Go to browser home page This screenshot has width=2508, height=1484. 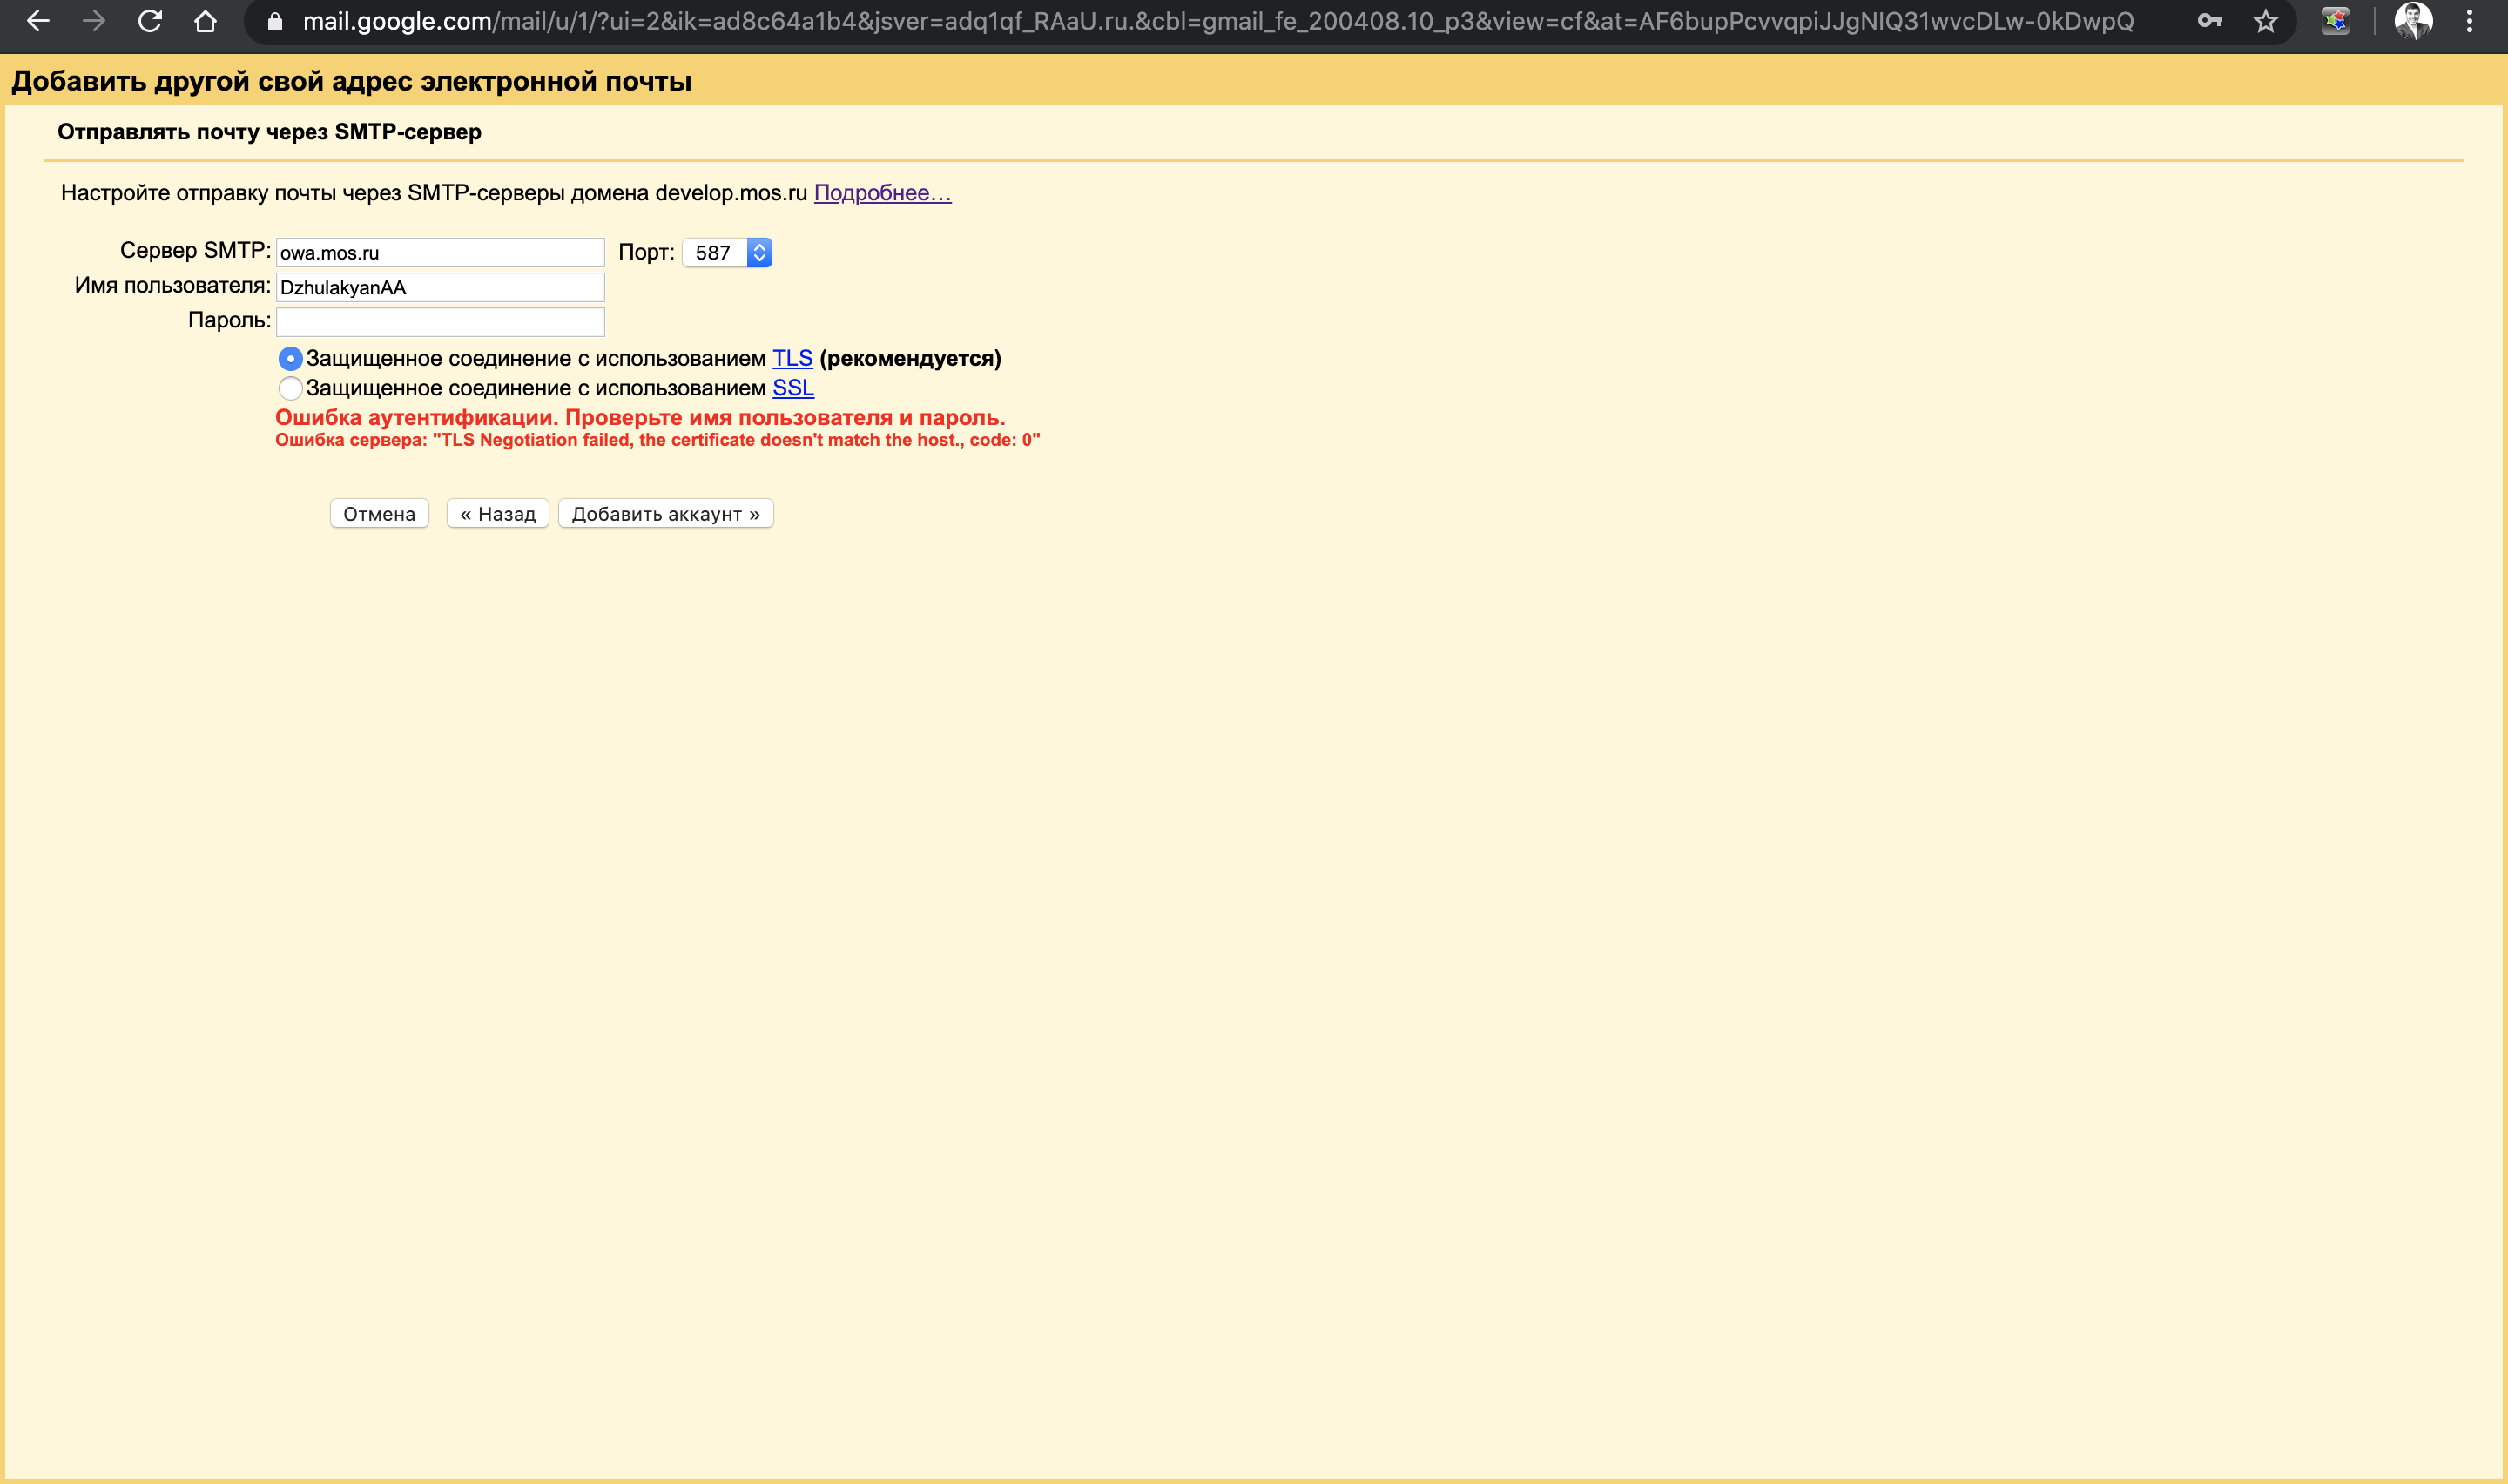click(206, 21)
